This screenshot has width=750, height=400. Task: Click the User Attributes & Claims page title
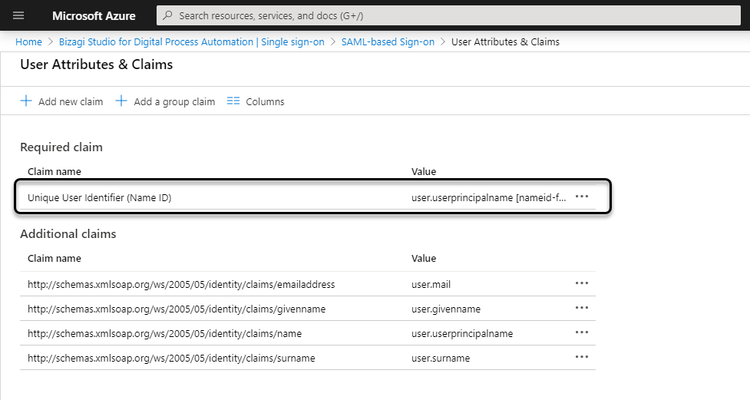[96, 64]
